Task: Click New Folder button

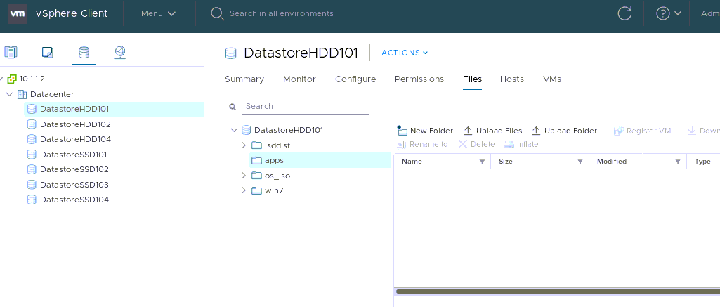Action: 425,131
